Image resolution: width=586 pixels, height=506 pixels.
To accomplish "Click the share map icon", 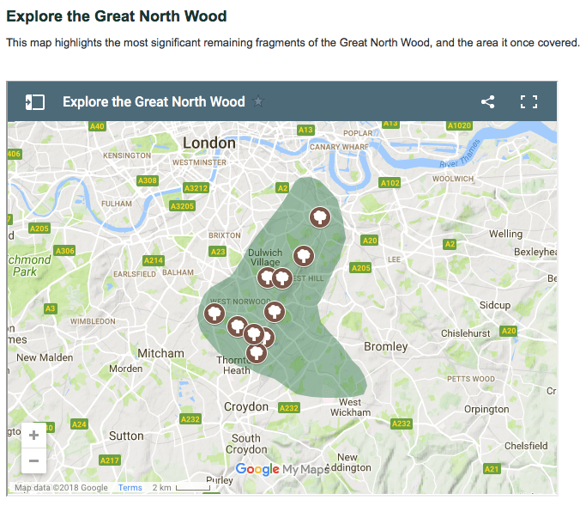I will pos(487,102).
